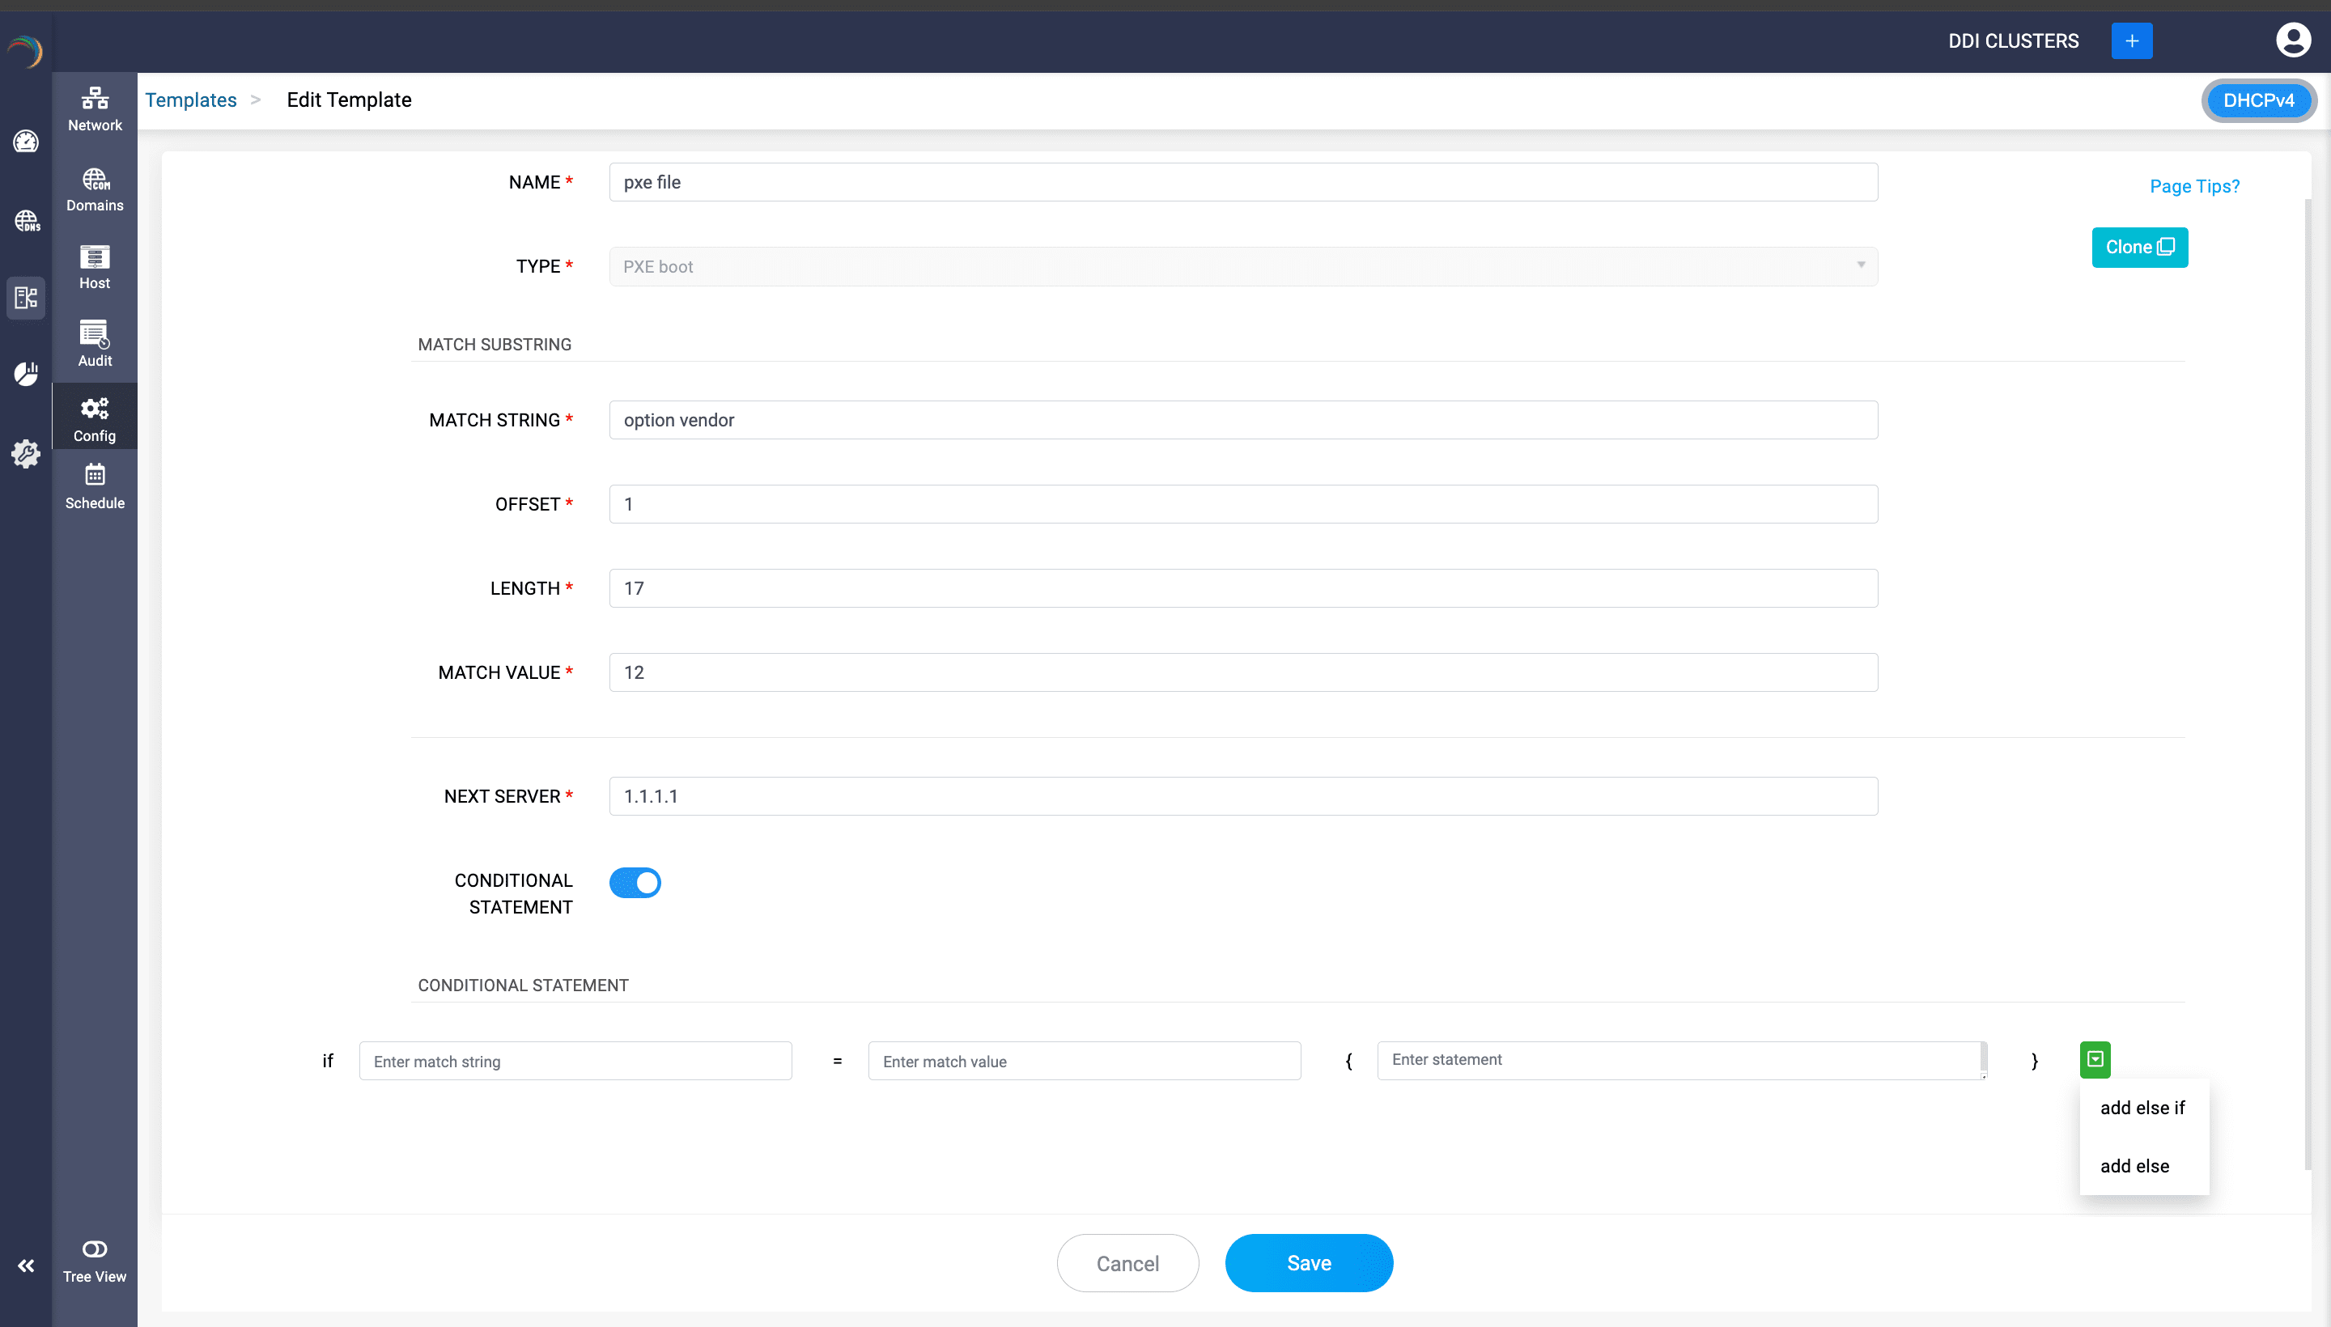The height and width of the screenshot is (1327, 2331).
Task: Toggle the DHCPv4 pill switch
Action: (2258, 100)
